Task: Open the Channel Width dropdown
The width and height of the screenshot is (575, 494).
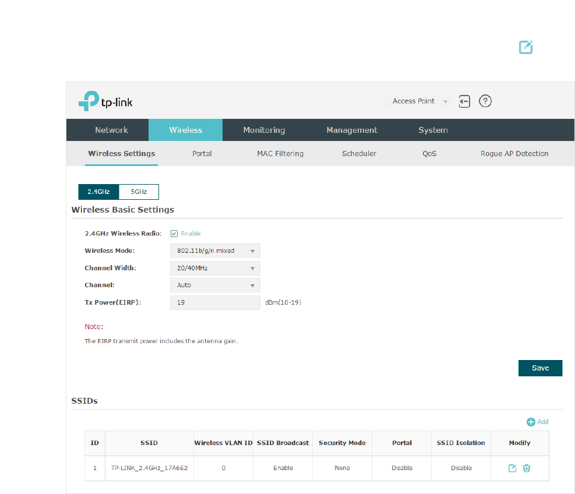Action: [215, 268]
